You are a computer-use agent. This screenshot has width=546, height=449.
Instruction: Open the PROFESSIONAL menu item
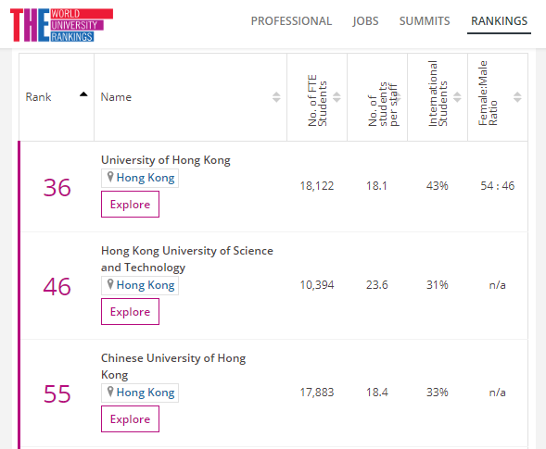tap(291, 21)
